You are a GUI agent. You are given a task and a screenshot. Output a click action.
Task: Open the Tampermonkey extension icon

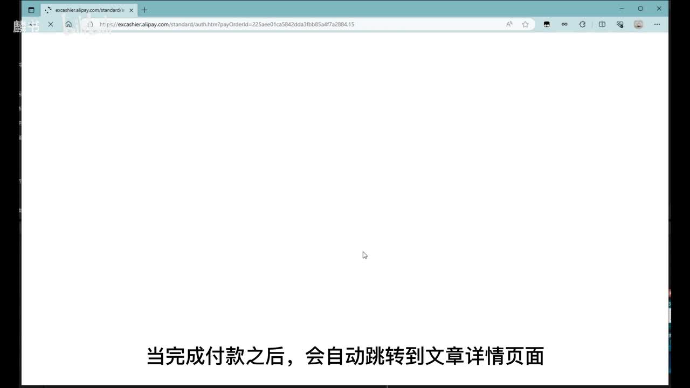(547, 24)
